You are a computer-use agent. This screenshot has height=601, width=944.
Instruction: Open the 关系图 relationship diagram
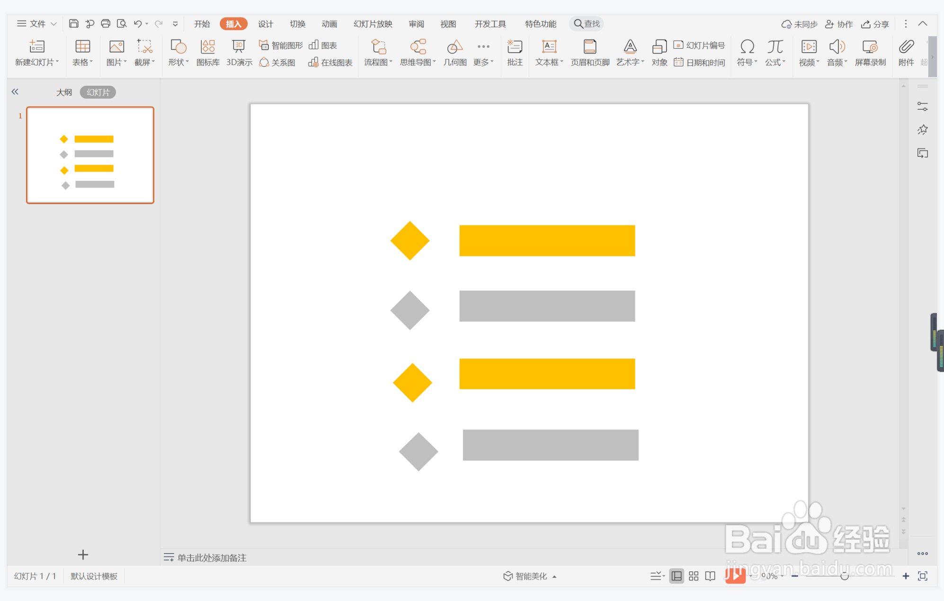pyautogui.click(x=277, y=62)
